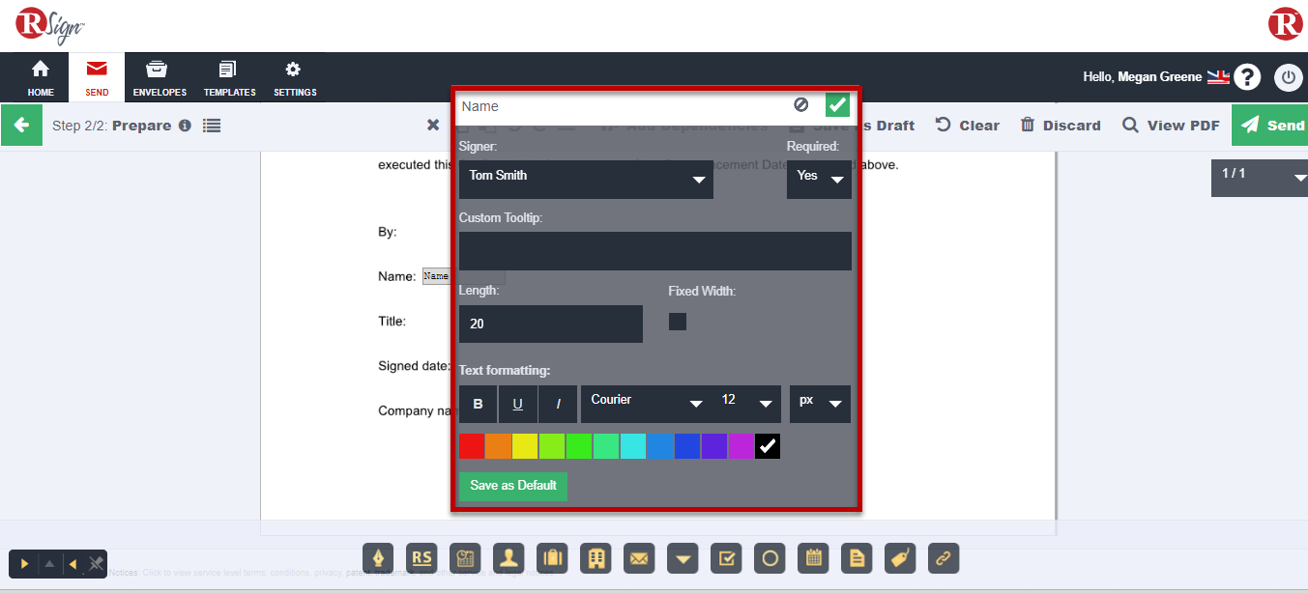Insert the Email field control
1308x593 pixels.
(x=639, y=558)
